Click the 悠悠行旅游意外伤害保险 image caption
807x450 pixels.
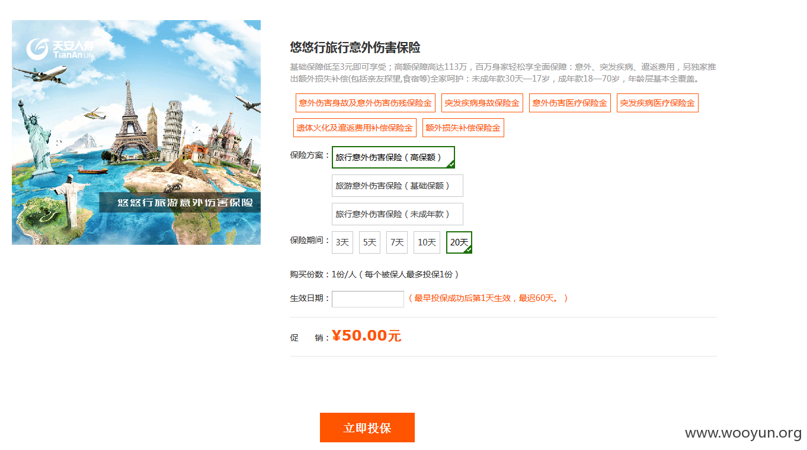(185, 203)
